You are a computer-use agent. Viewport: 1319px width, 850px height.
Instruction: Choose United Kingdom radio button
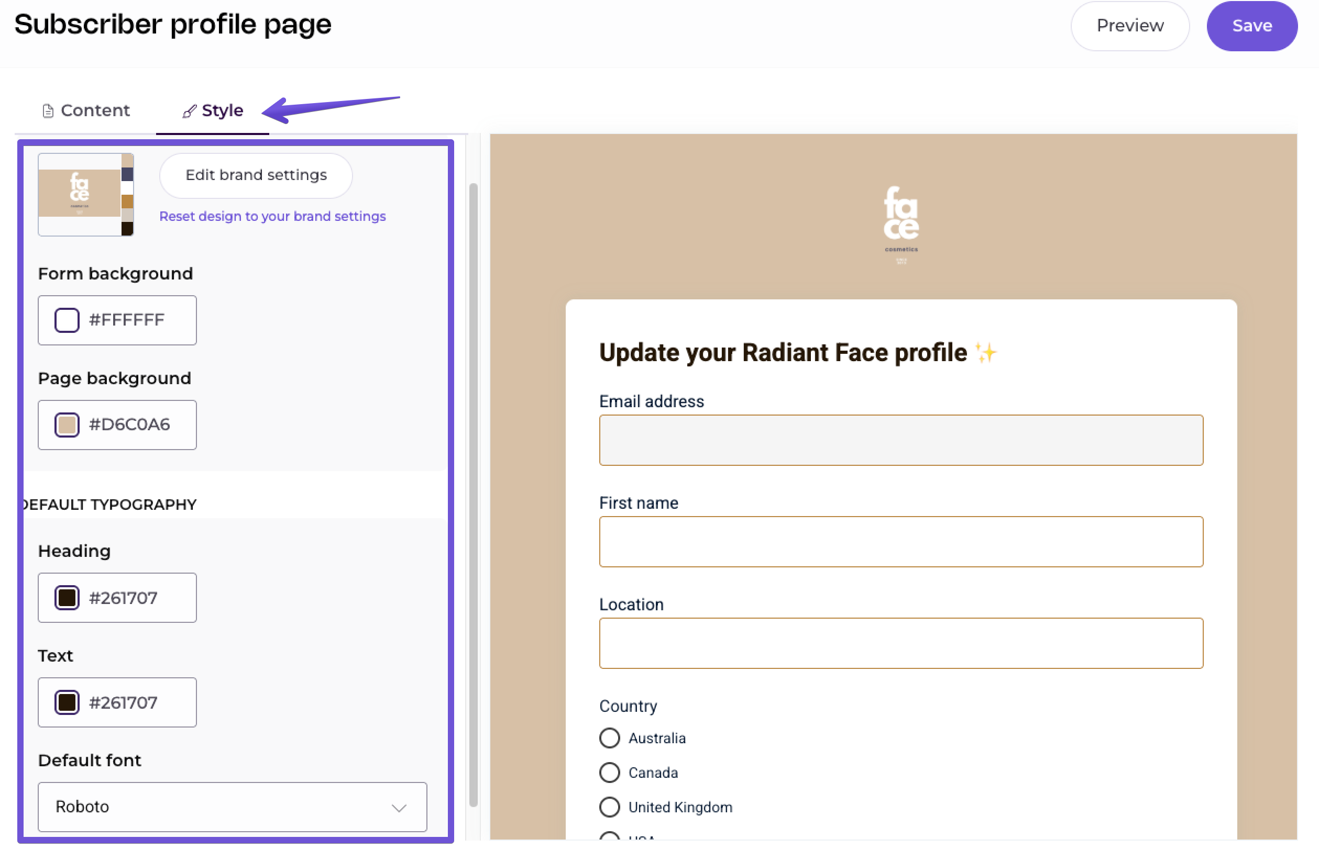coord(610,807)
